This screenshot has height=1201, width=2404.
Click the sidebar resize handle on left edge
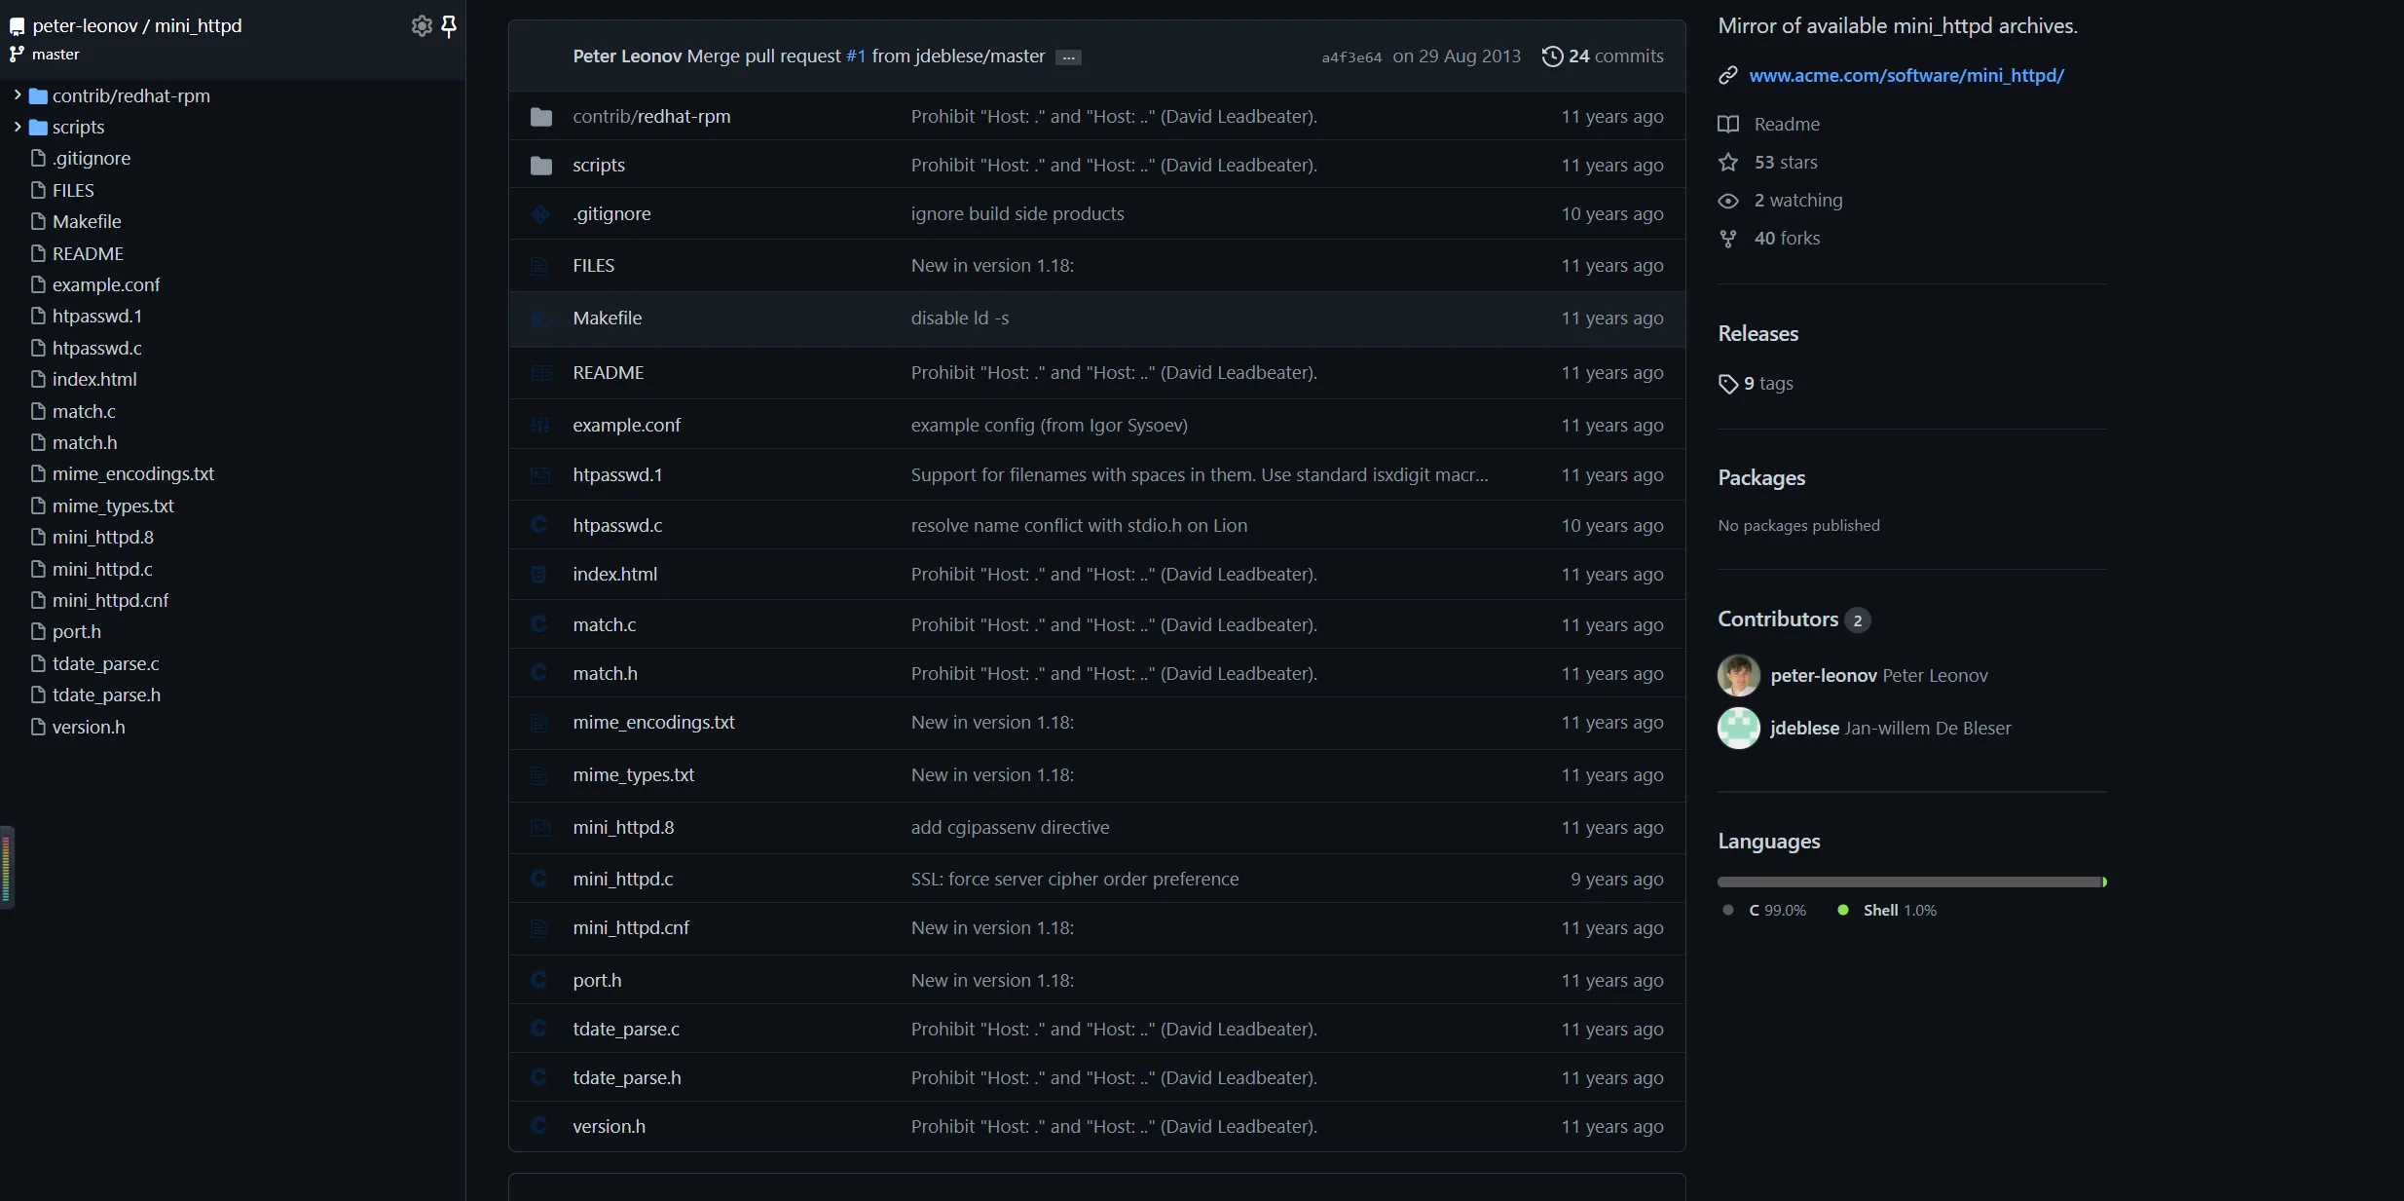point(7,867)
